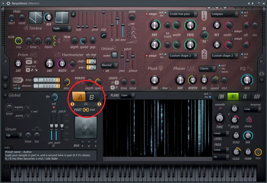Open the Strum Up direction dropdown
The height and width of the screenshot is (183, 267).
pyautogui.click(x=14, y=135)
